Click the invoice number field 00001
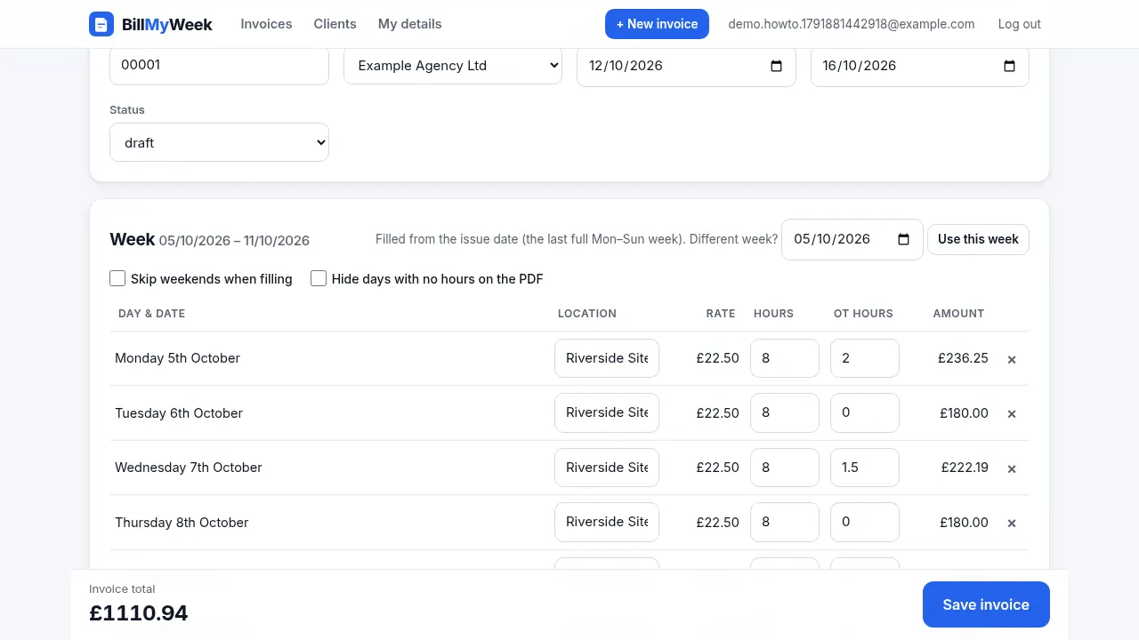Viewport: 1139px width, 640px height. tap(219, 65)
